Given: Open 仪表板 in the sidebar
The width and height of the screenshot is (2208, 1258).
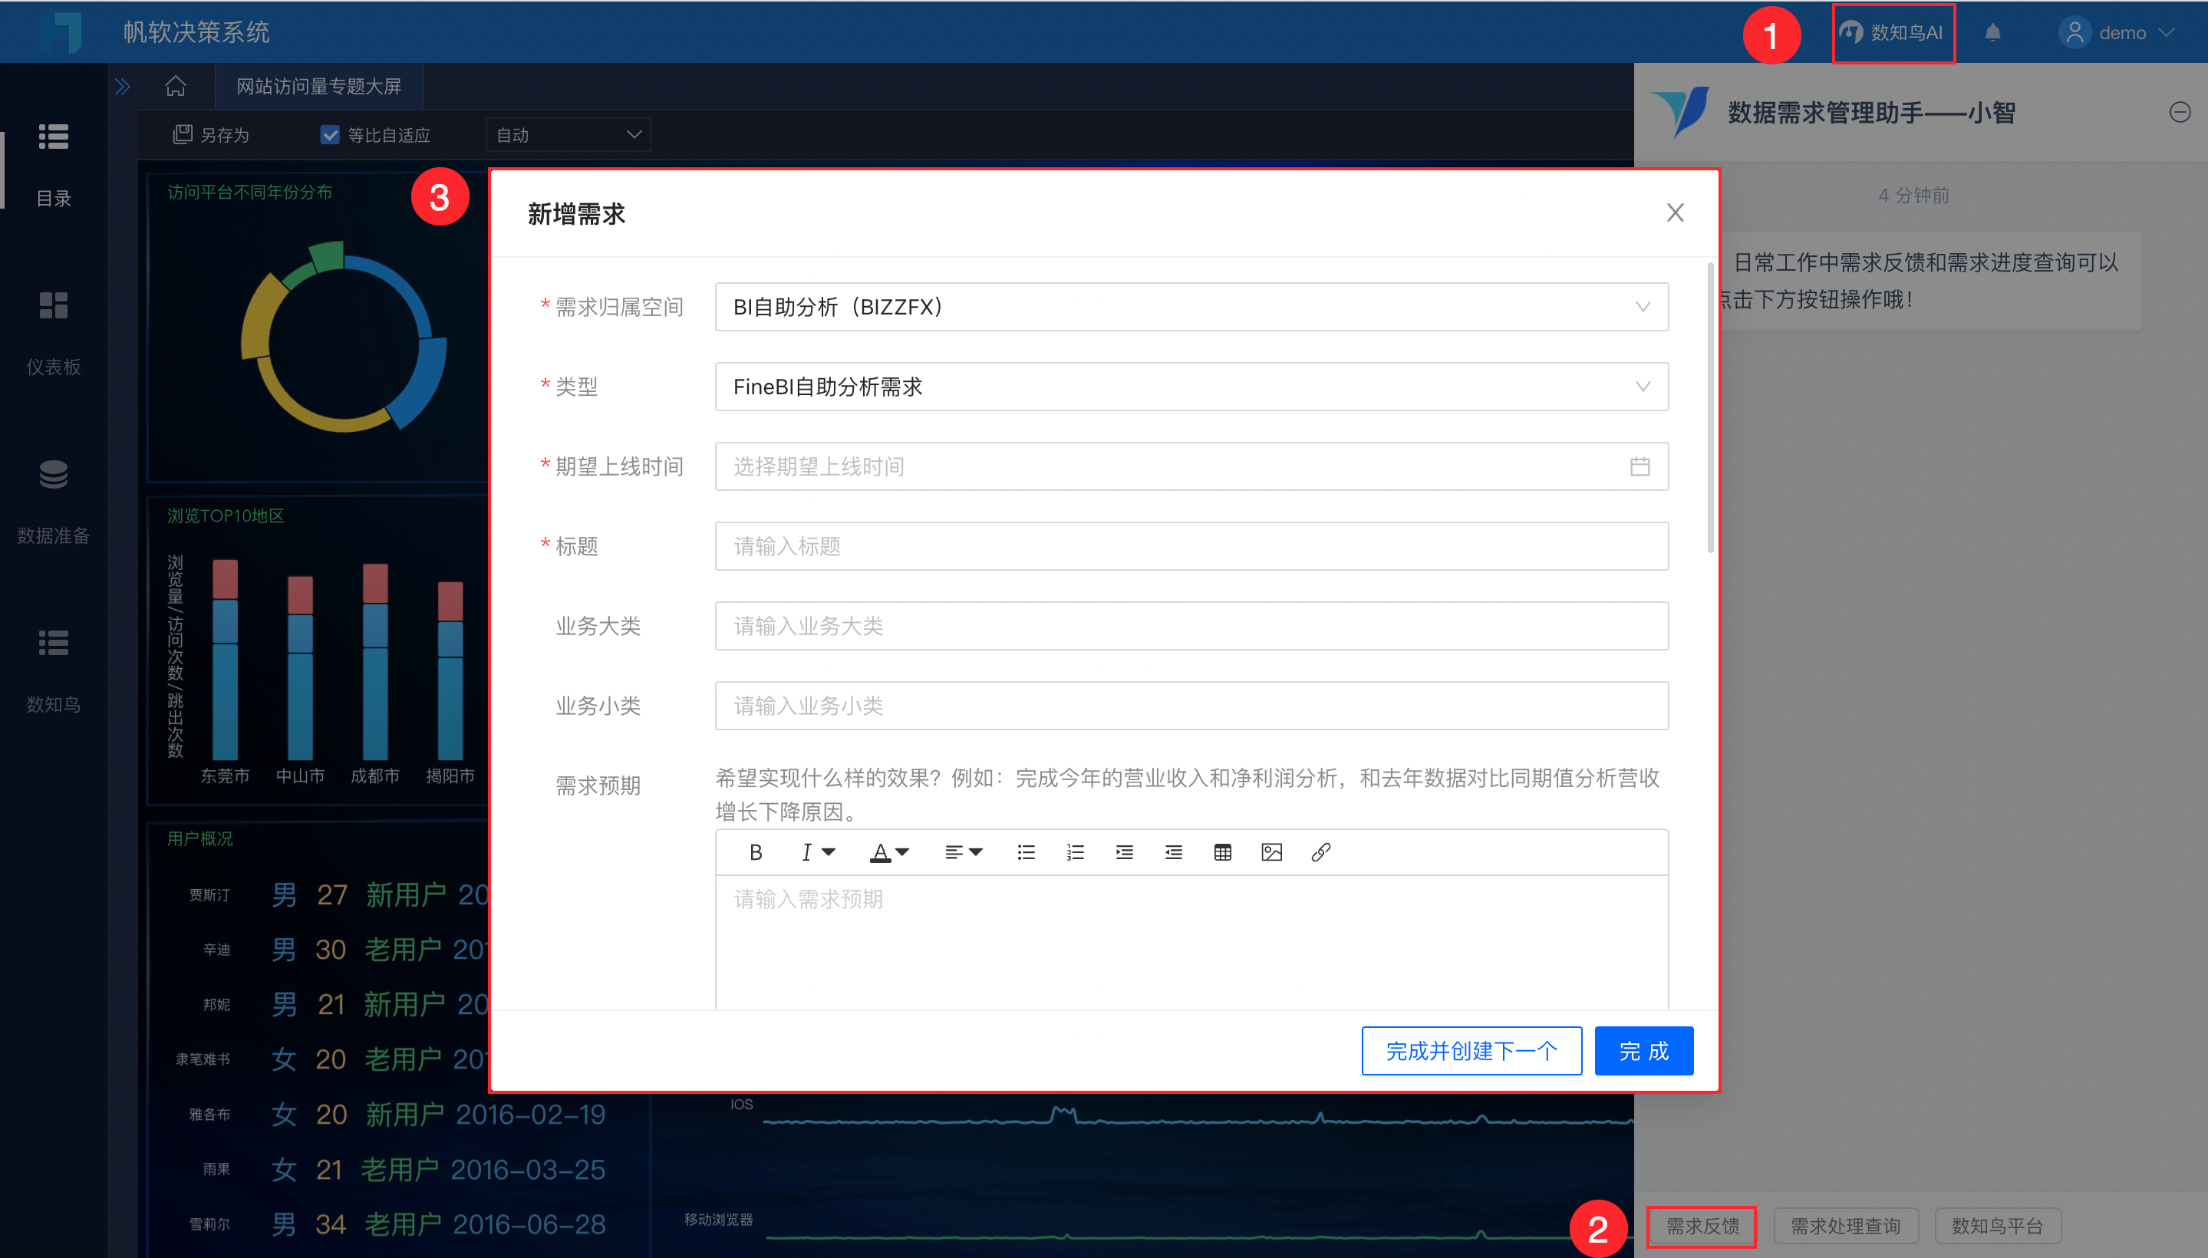Looking at the screenshot, I should pos(53,333).
